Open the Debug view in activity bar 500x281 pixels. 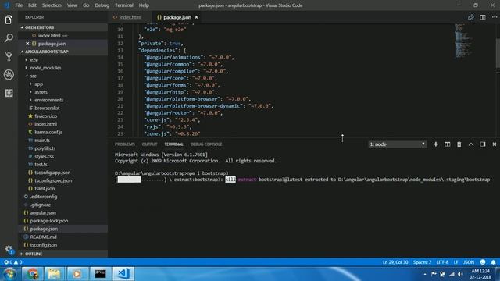point(9,75)
